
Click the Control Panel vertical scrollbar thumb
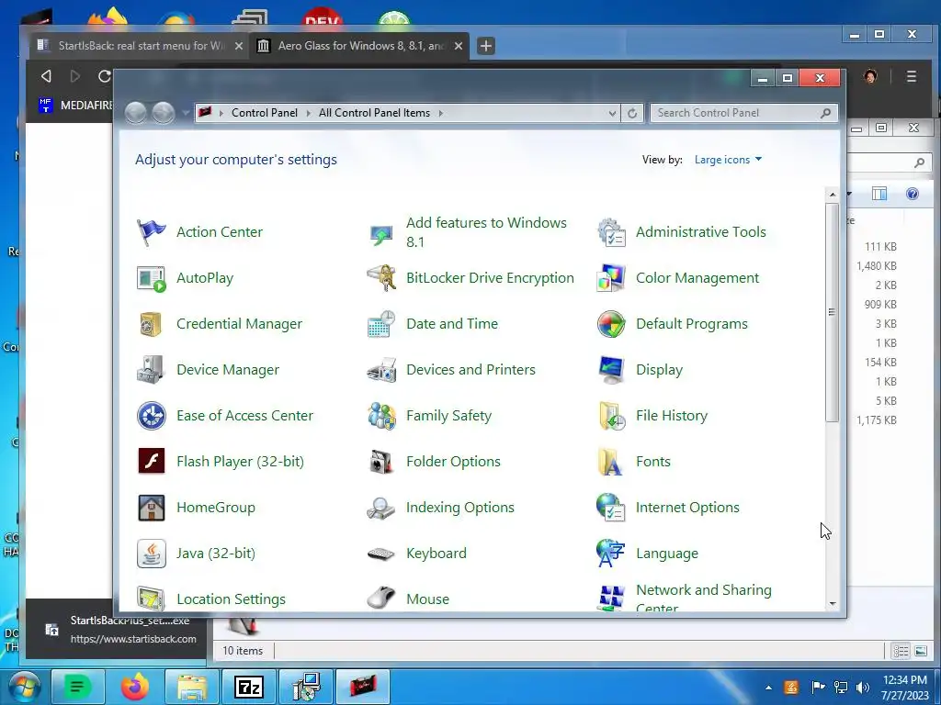[x=832, y=312]
